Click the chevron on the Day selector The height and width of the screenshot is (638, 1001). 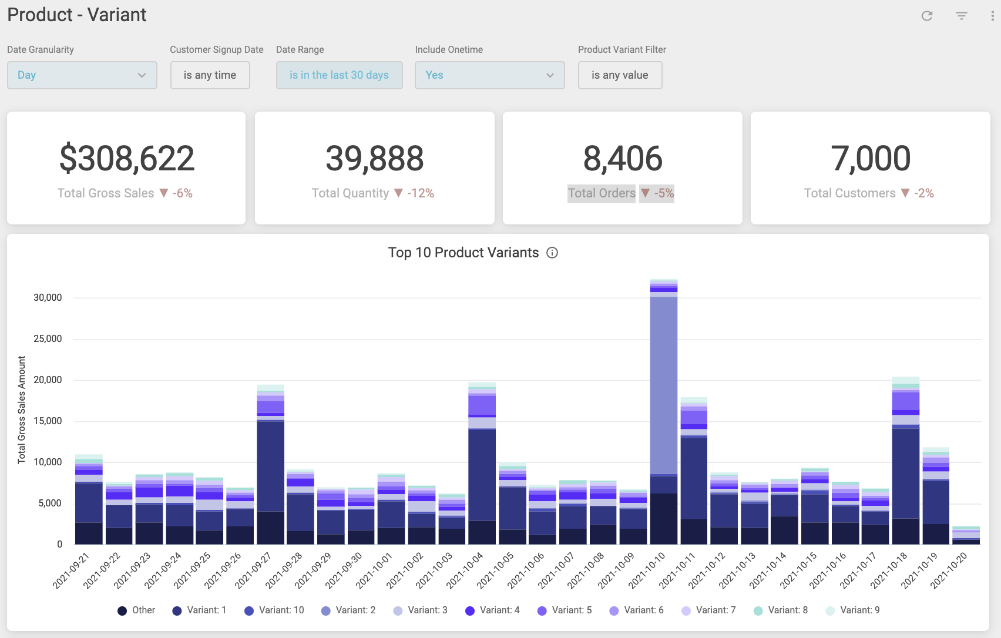click(142, 75)
